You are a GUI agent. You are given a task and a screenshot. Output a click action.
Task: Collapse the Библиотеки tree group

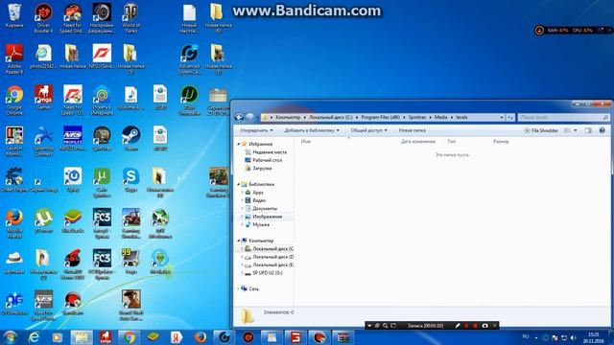[x=239, y=184]
